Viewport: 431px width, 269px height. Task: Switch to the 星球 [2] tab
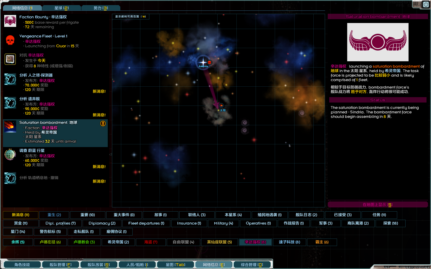[62, 8]
